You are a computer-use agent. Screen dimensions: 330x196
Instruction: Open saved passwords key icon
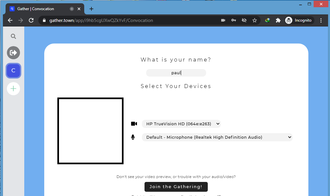tap(234, 20)
